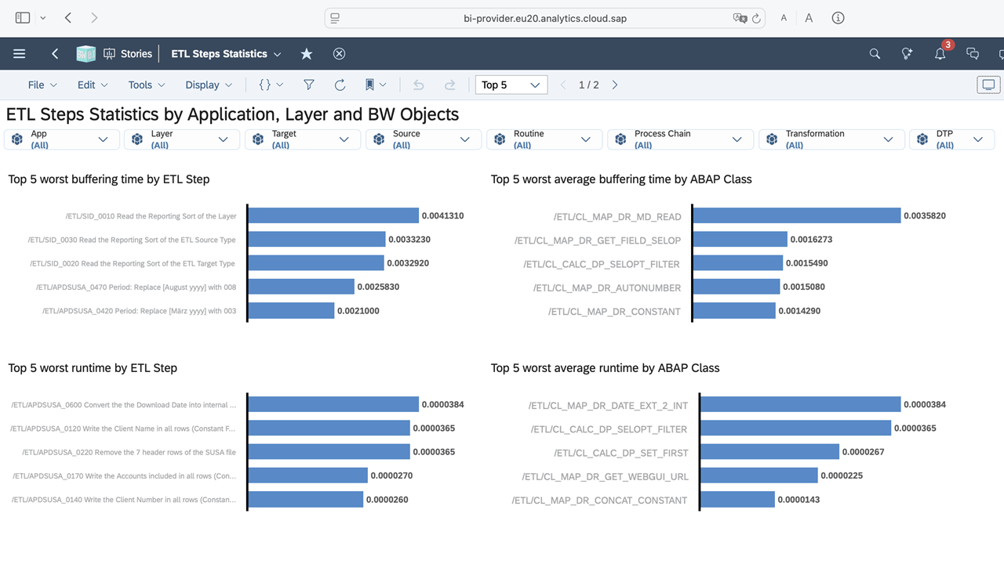Open the main hamburger navigation menu
The width and height of the screenshot is (1004, 564).
pos(20,54)
